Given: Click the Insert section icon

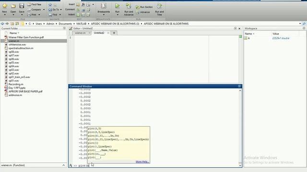Looking at the screenshot, I should point(78,4).
